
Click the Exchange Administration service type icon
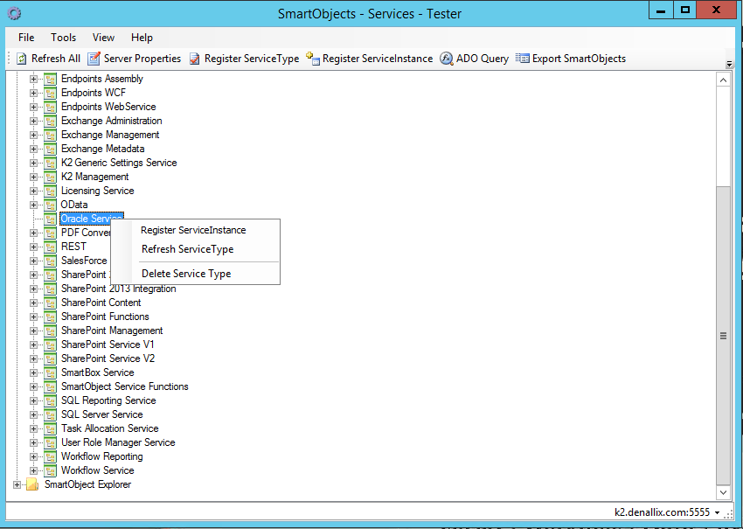pos(50,121)
